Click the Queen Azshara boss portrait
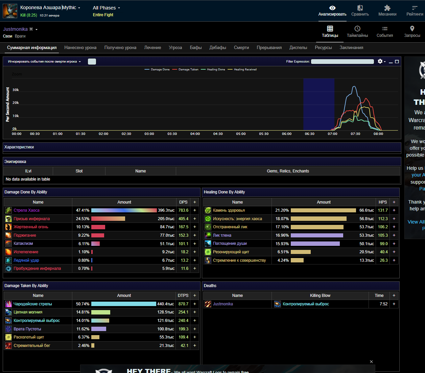Screen dimensions: 425x373 pyautogui.click(x=10, y=11)
